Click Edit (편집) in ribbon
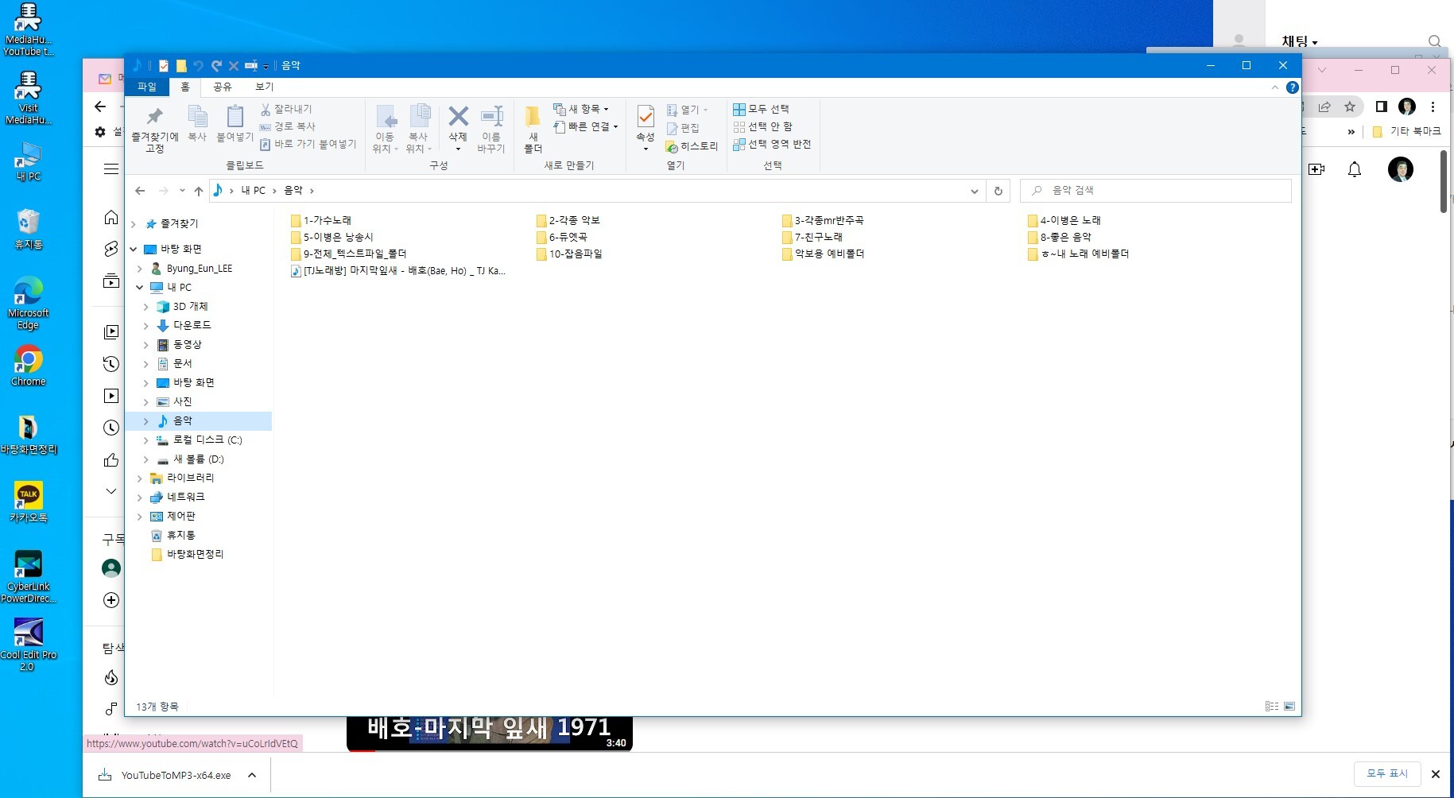The image size is (1454, 798). [683, 128]
